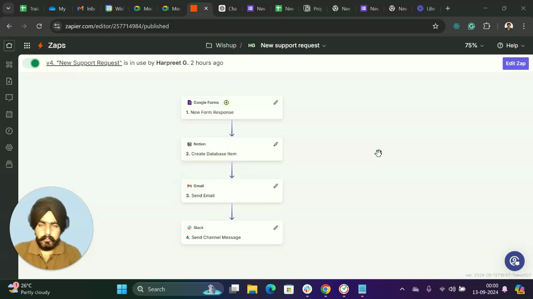This screenshot has height=299, width=533.
Task: Expand the Help menu
Action: coord(511,46)
